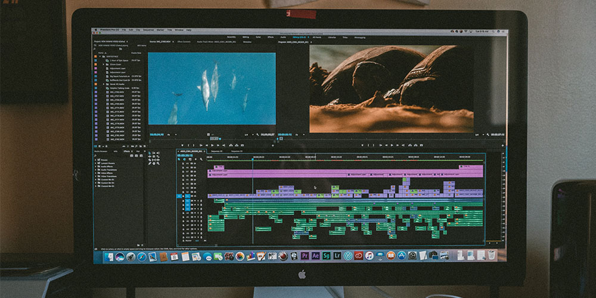Step forward one frame in Program monitor
This screenshot has height=298, width=596.
tap(398, 145)
